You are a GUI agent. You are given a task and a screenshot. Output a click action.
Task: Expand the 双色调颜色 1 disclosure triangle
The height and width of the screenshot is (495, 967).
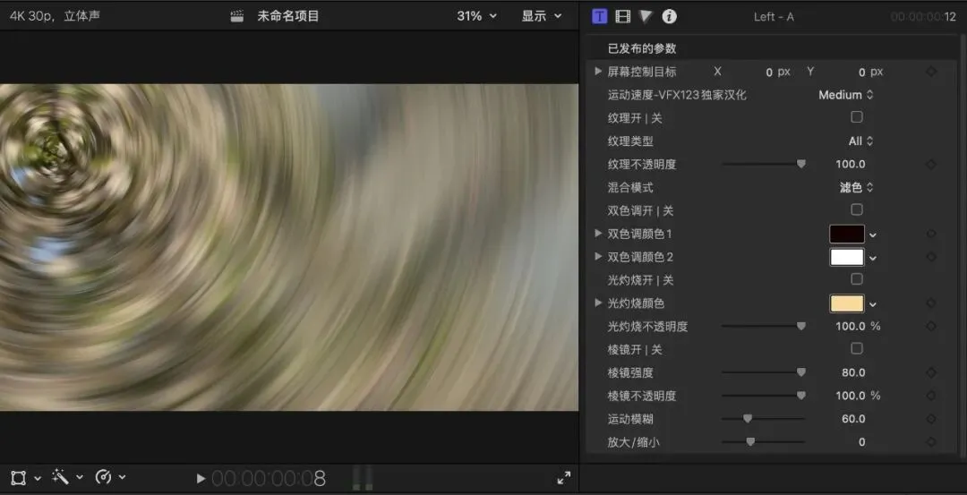click(x=597, y=234)
